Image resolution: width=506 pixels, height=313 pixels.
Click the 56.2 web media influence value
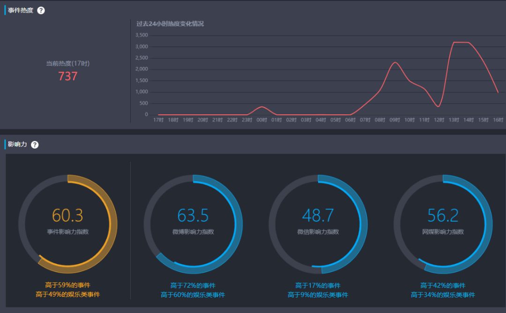[x=443, y=215]
